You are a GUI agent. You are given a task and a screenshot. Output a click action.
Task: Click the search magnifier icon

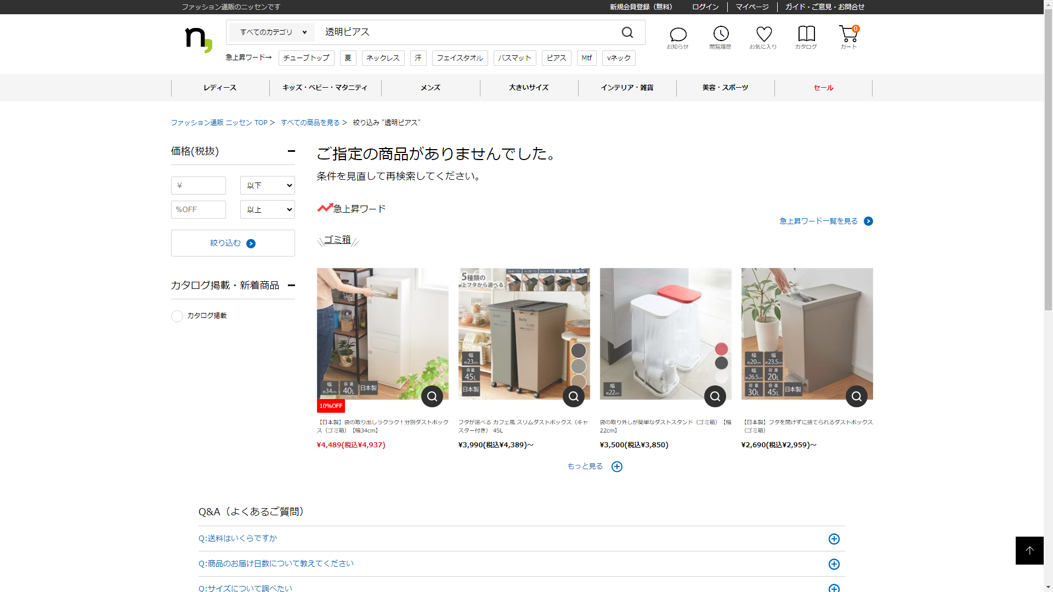[627, 32]
